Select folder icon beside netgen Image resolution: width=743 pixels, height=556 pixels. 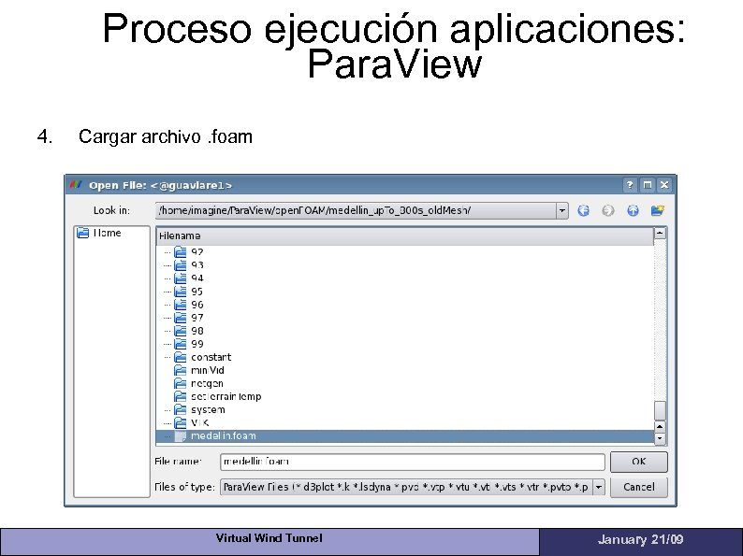180,383
